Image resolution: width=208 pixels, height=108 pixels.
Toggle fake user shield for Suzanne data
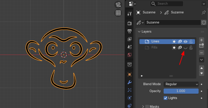coord(204,23)
